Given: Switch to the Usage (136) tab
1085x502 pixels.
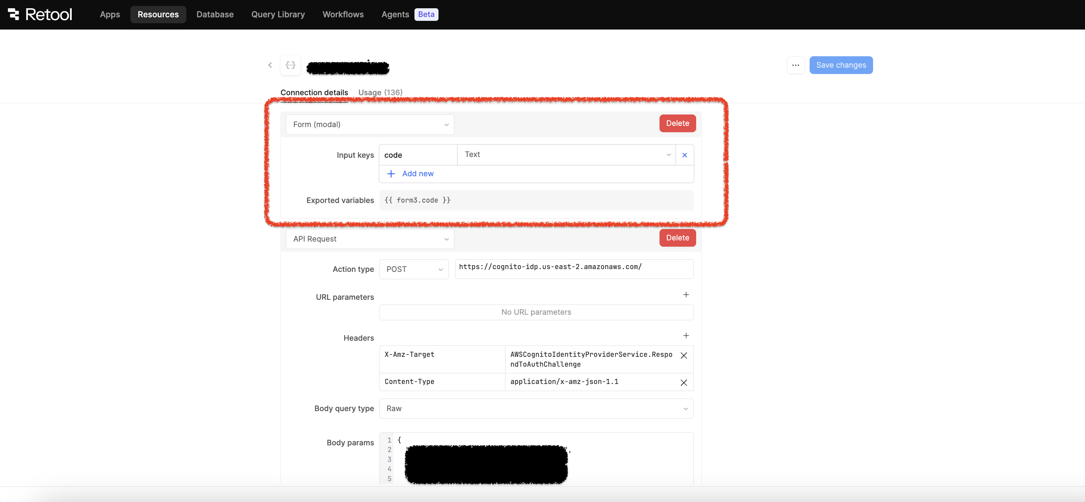Looking at the screenshot, I should (x=380, y=92).
